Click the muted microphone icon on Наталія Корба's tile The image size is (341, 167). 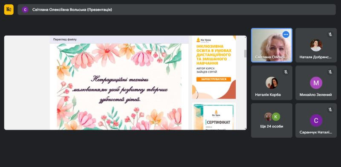point(286,72)
